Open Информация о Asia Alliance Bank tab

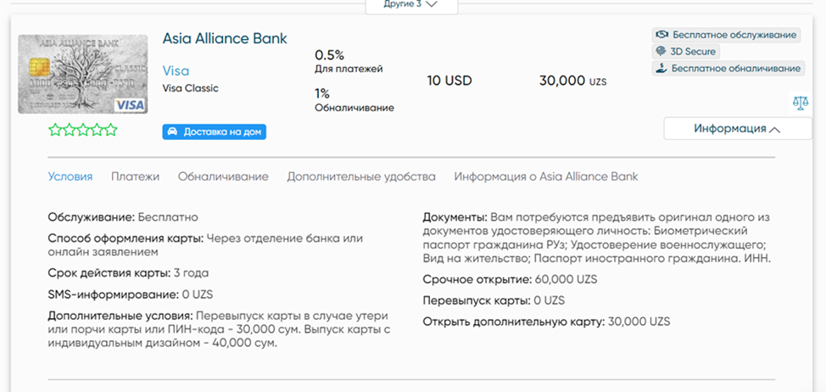tap(546, 176)
